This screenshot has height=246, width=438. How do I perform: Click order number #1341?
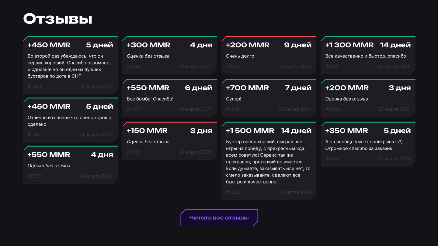point(332,67)
